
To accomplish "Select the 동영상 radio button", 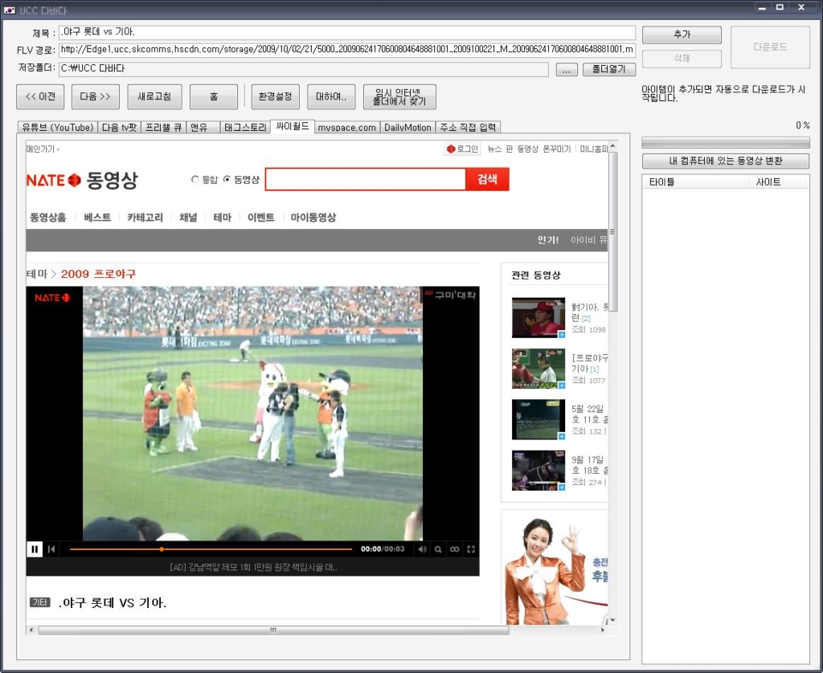I will [227, 179].
